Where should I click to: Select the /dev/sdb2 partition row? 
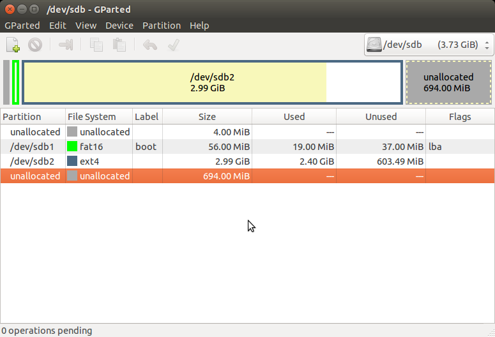(x=248, y=161)
